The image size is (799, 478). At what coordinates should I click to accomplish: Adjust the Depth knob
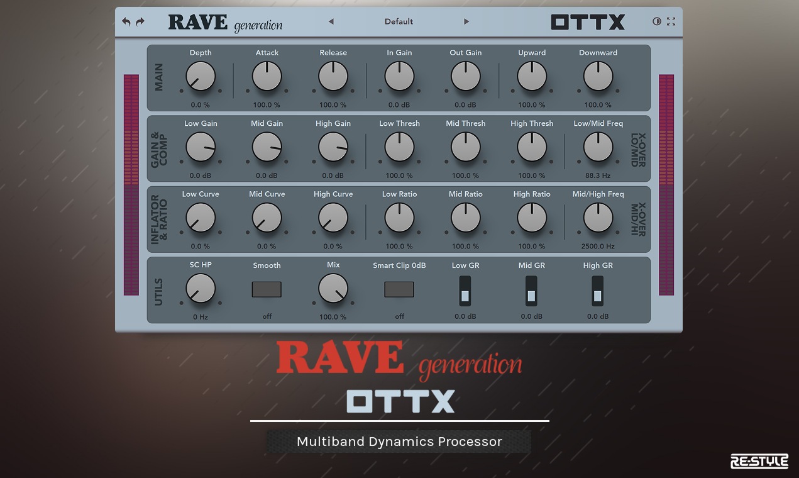(201, 76)
